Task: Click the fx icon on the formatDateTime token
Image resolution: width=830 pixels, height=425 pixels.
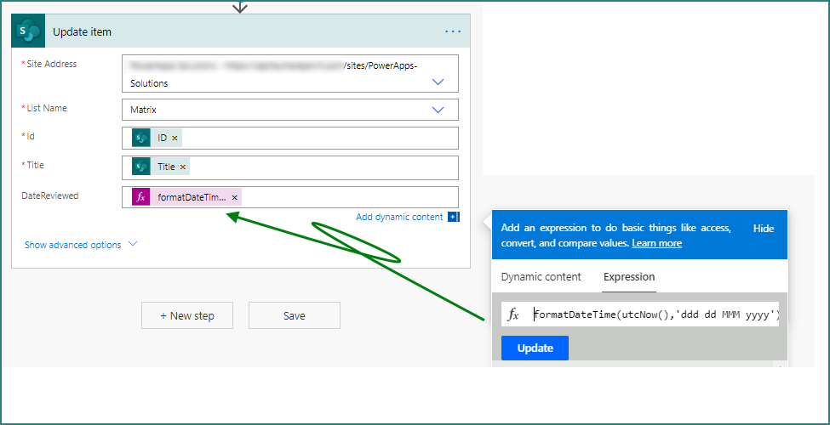Action: pyautogui.click(x=141, y=197)
